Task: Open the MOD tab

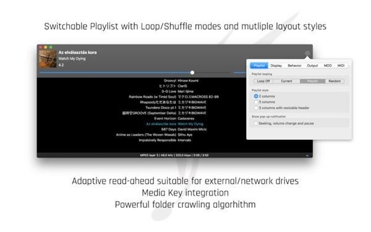Action: pos(328,66)
